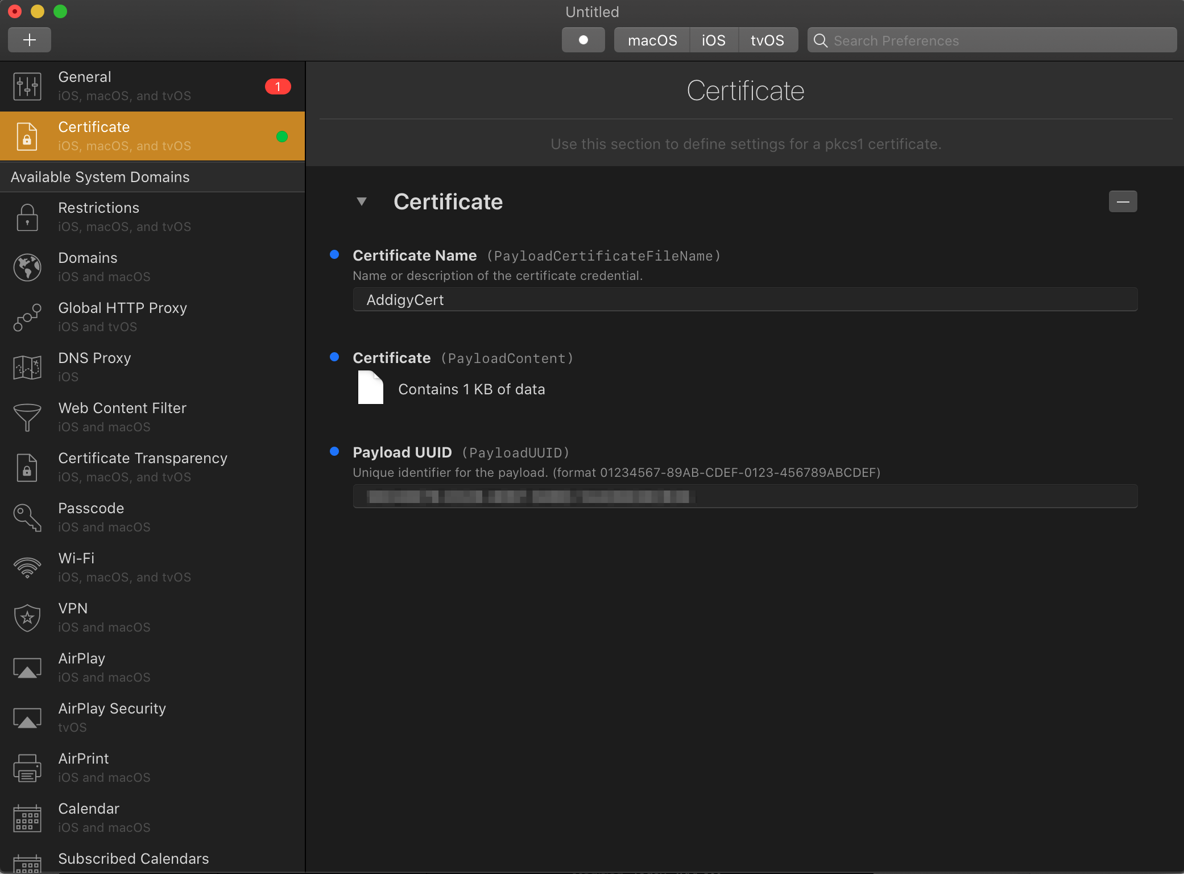Toggle the macOS platform filter

652,40
